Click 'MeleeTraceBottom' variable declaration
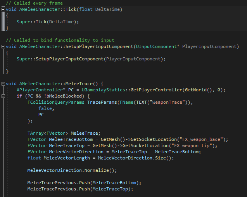Screen dimensions: 247x197 [71, 139]
